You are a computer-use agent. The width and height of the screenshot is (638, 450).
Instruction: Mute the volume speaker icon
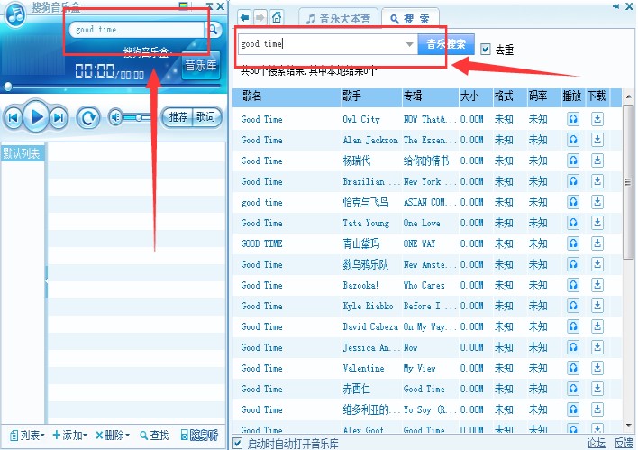pos(115,118)
